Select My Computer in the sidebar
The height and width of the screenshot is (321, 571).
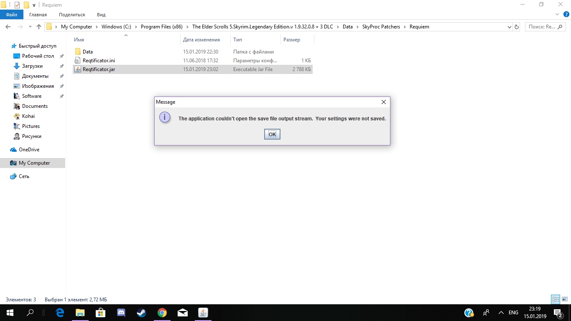point(33,163)
